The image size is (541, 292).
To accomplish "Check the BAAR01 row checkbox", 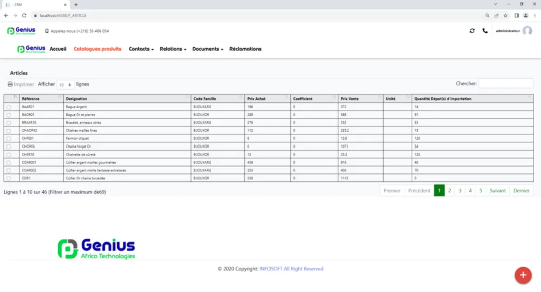I will (8, 107).
